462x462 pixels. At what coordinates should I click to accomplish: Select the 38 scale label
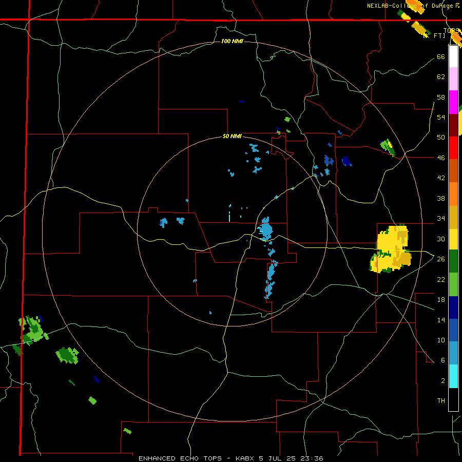tap(441, 198)
